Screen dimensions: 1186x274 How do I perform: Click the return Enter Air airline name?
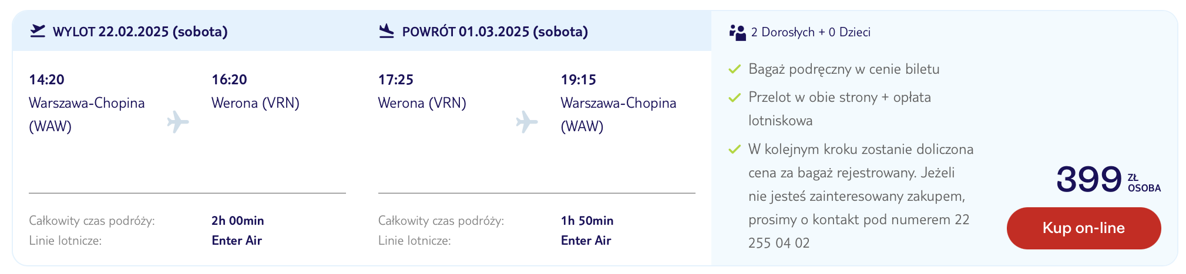586,241
